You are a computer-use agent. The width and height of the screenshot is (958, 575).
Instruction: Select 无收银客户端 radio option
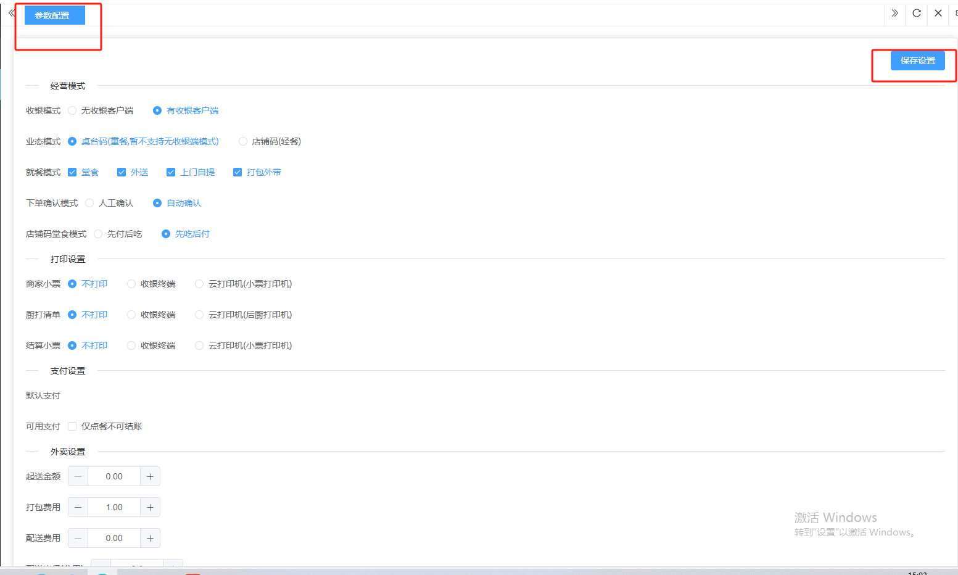click(x=72, y=110)
